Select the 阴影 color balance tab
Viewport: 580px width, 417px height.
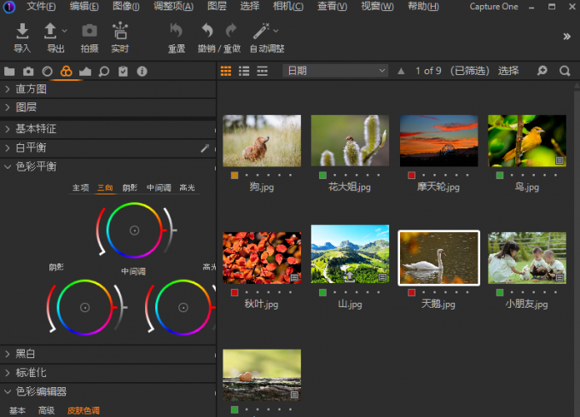coord(130,188)
